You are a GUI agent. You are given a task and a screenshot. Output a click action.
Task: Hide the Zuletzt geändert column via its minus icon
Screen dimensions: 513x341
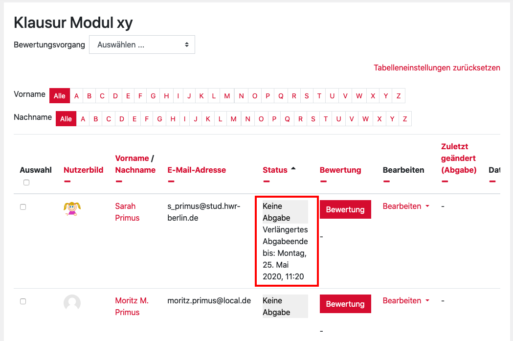click(x=445, y=182)
